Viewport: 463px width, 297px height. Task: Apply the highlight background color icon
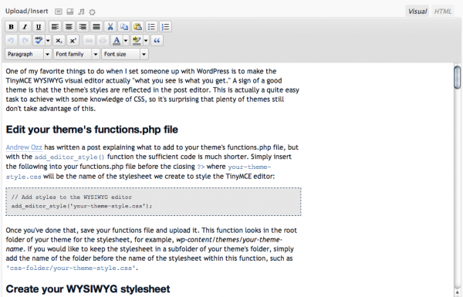point(137,40)
